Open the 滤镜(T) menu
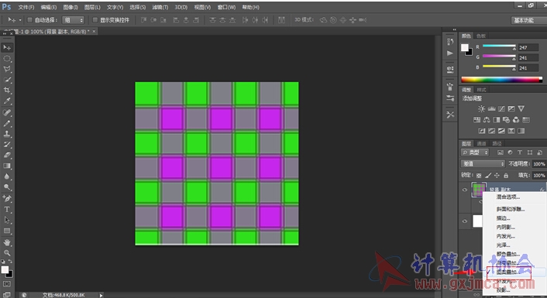The image size is (547, 298). pyautogui.click(x=160, y=7)
